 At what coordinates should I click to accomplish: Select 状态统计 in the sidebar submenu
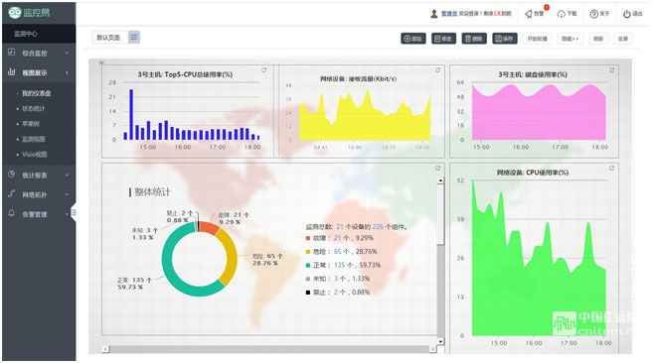pyautogui.click(x=34, y=109)
